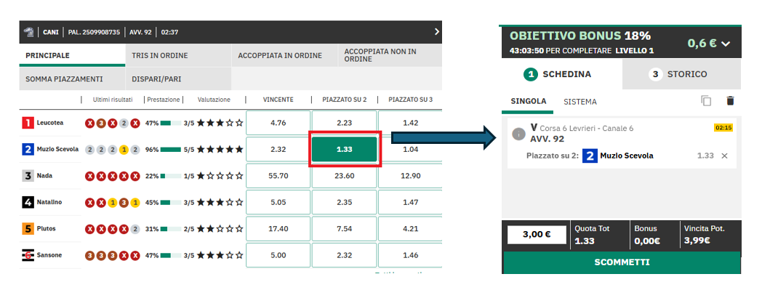
Task: Click Sansone's striped number 6 badge
Action: (28, 255)
